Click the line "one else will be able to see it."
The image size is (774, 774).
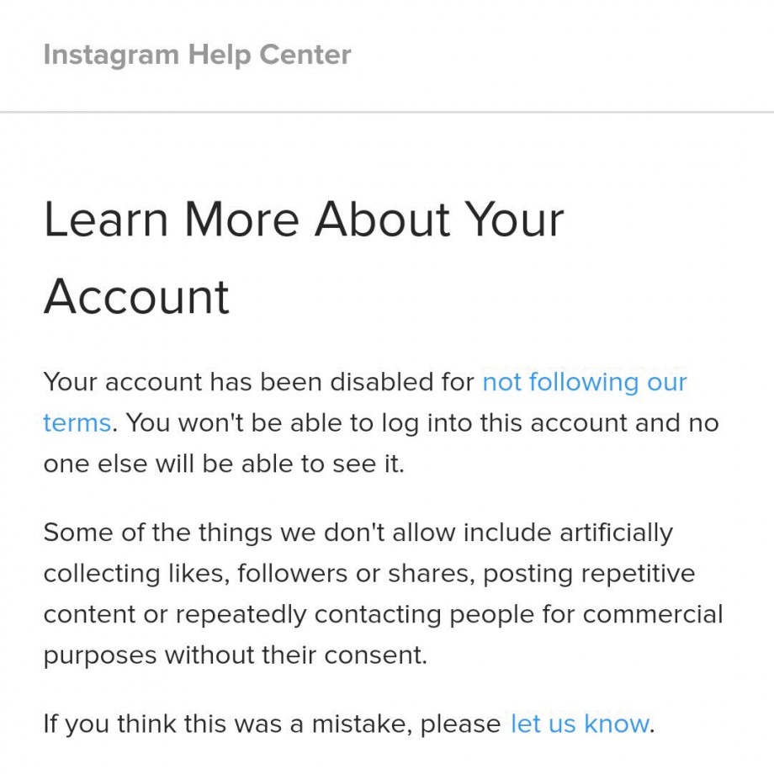coord(224,464)
